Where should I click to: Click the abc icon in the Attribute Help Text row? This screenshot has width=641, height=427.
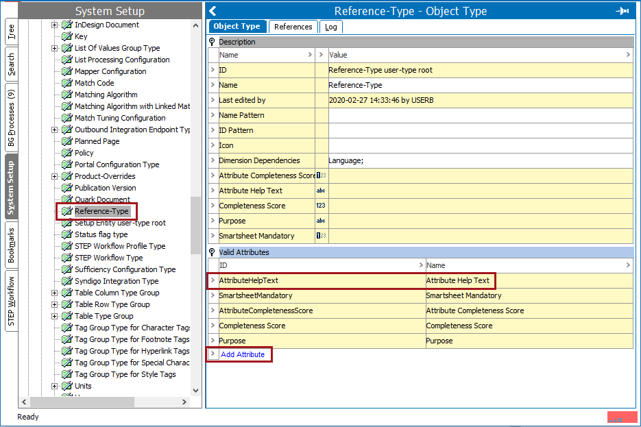[x=321, y=191]
